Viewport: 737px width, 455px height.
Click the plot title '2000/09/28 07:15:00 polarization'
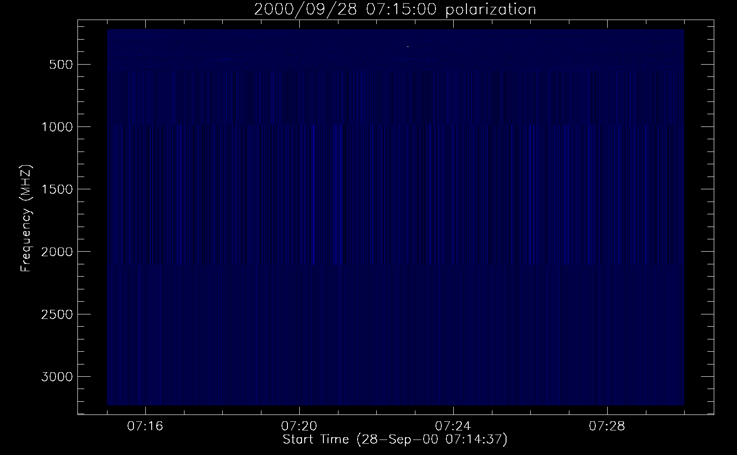click(x=395, y=10)
